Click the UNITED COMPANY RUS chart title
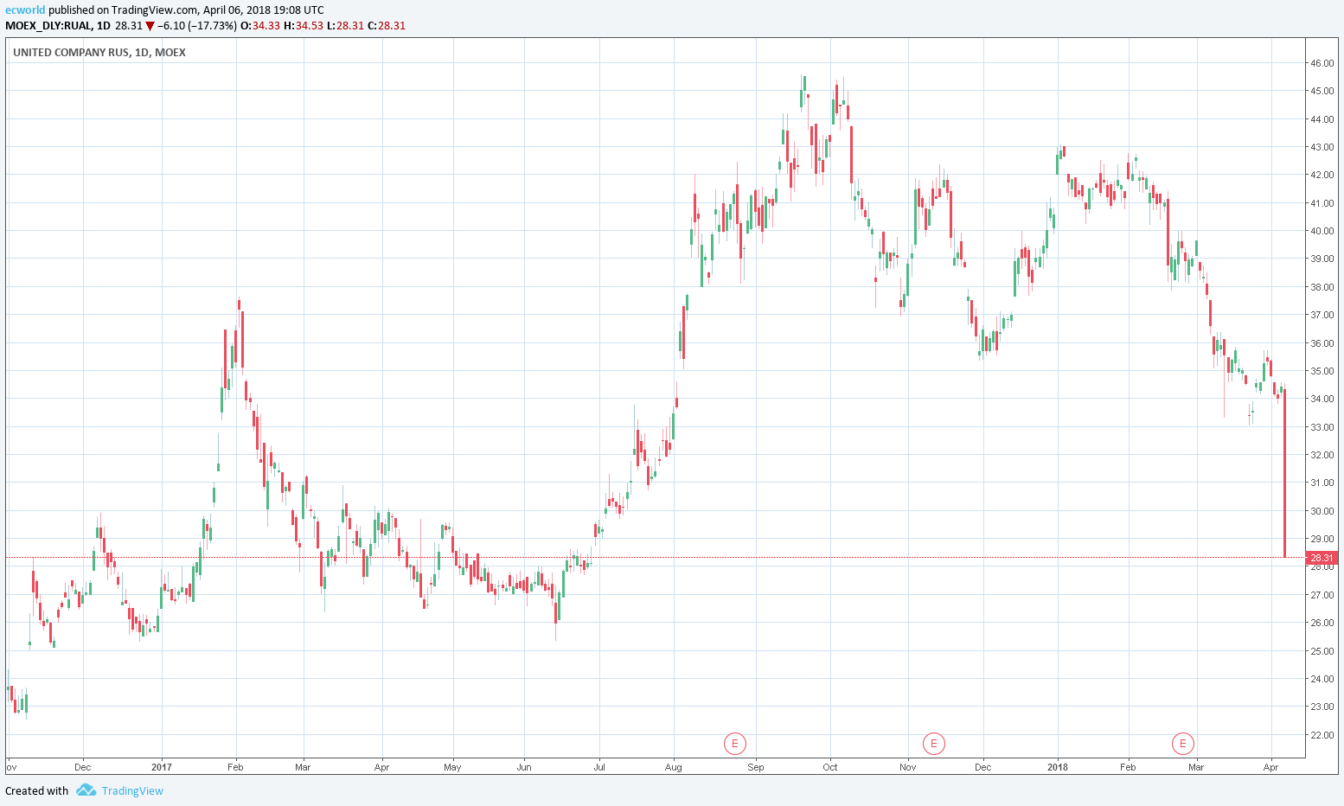The width and height of the screenshot is (1344, 806). [x=99, y=53]
